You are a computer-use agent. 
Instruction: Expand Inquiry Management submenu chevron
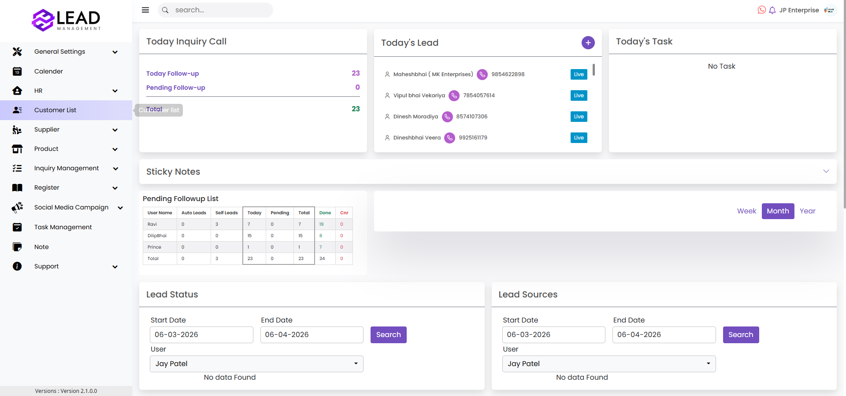[115, 169]
